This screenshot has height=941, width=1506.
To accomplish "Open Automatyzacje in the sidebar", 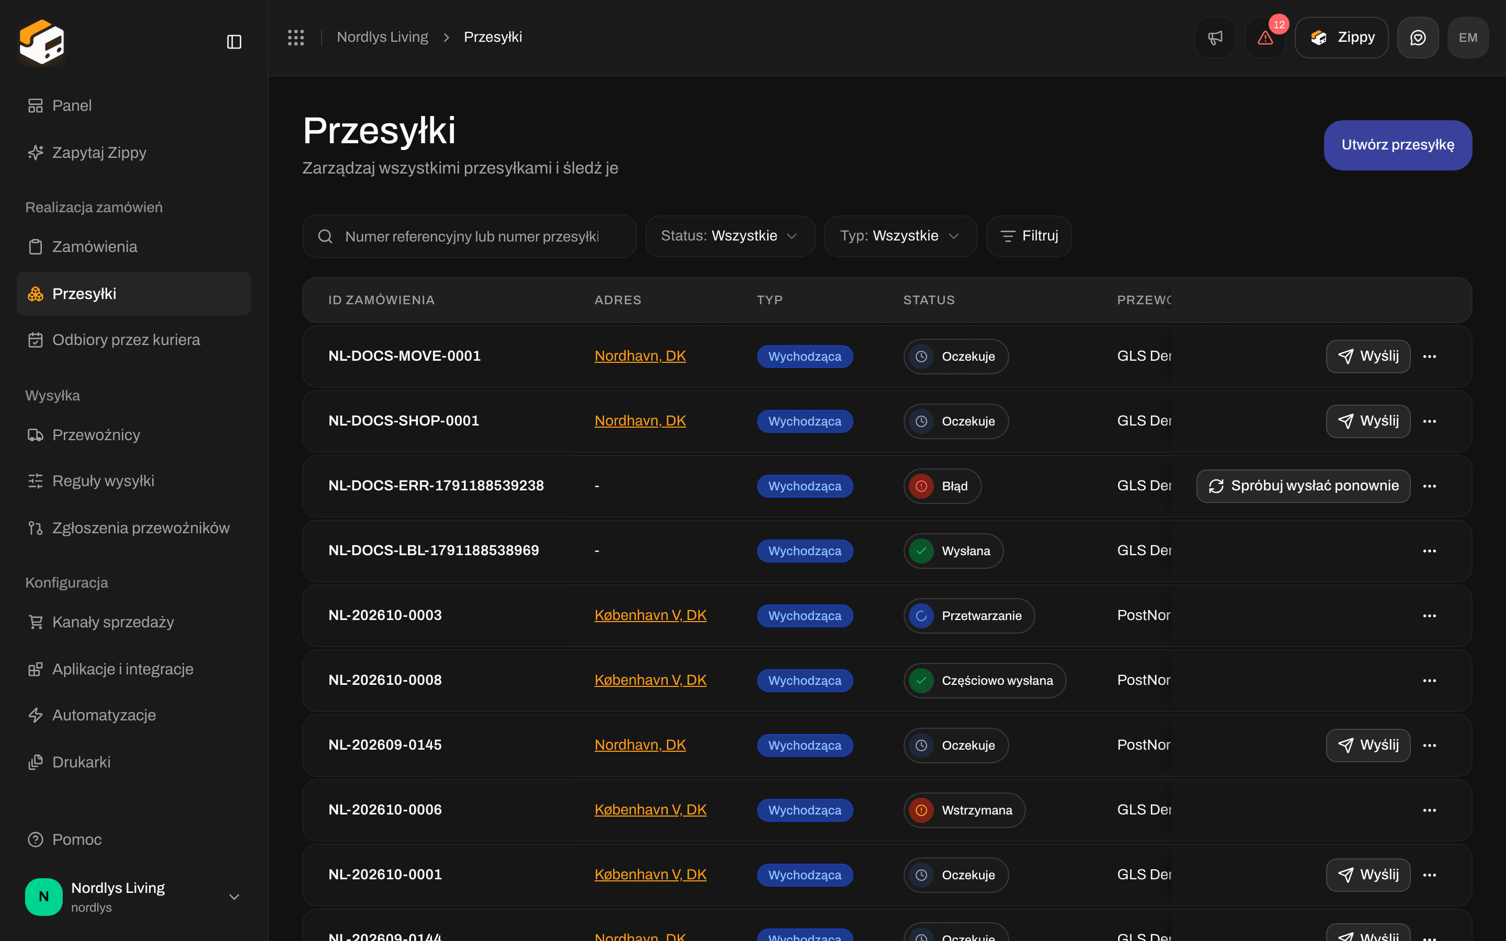I will pos(134,715).
